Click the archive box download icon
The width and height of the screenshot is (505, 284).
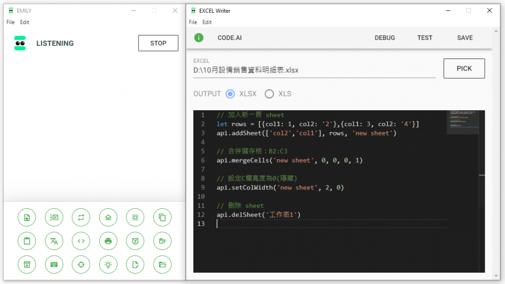[x=27, y=264]
